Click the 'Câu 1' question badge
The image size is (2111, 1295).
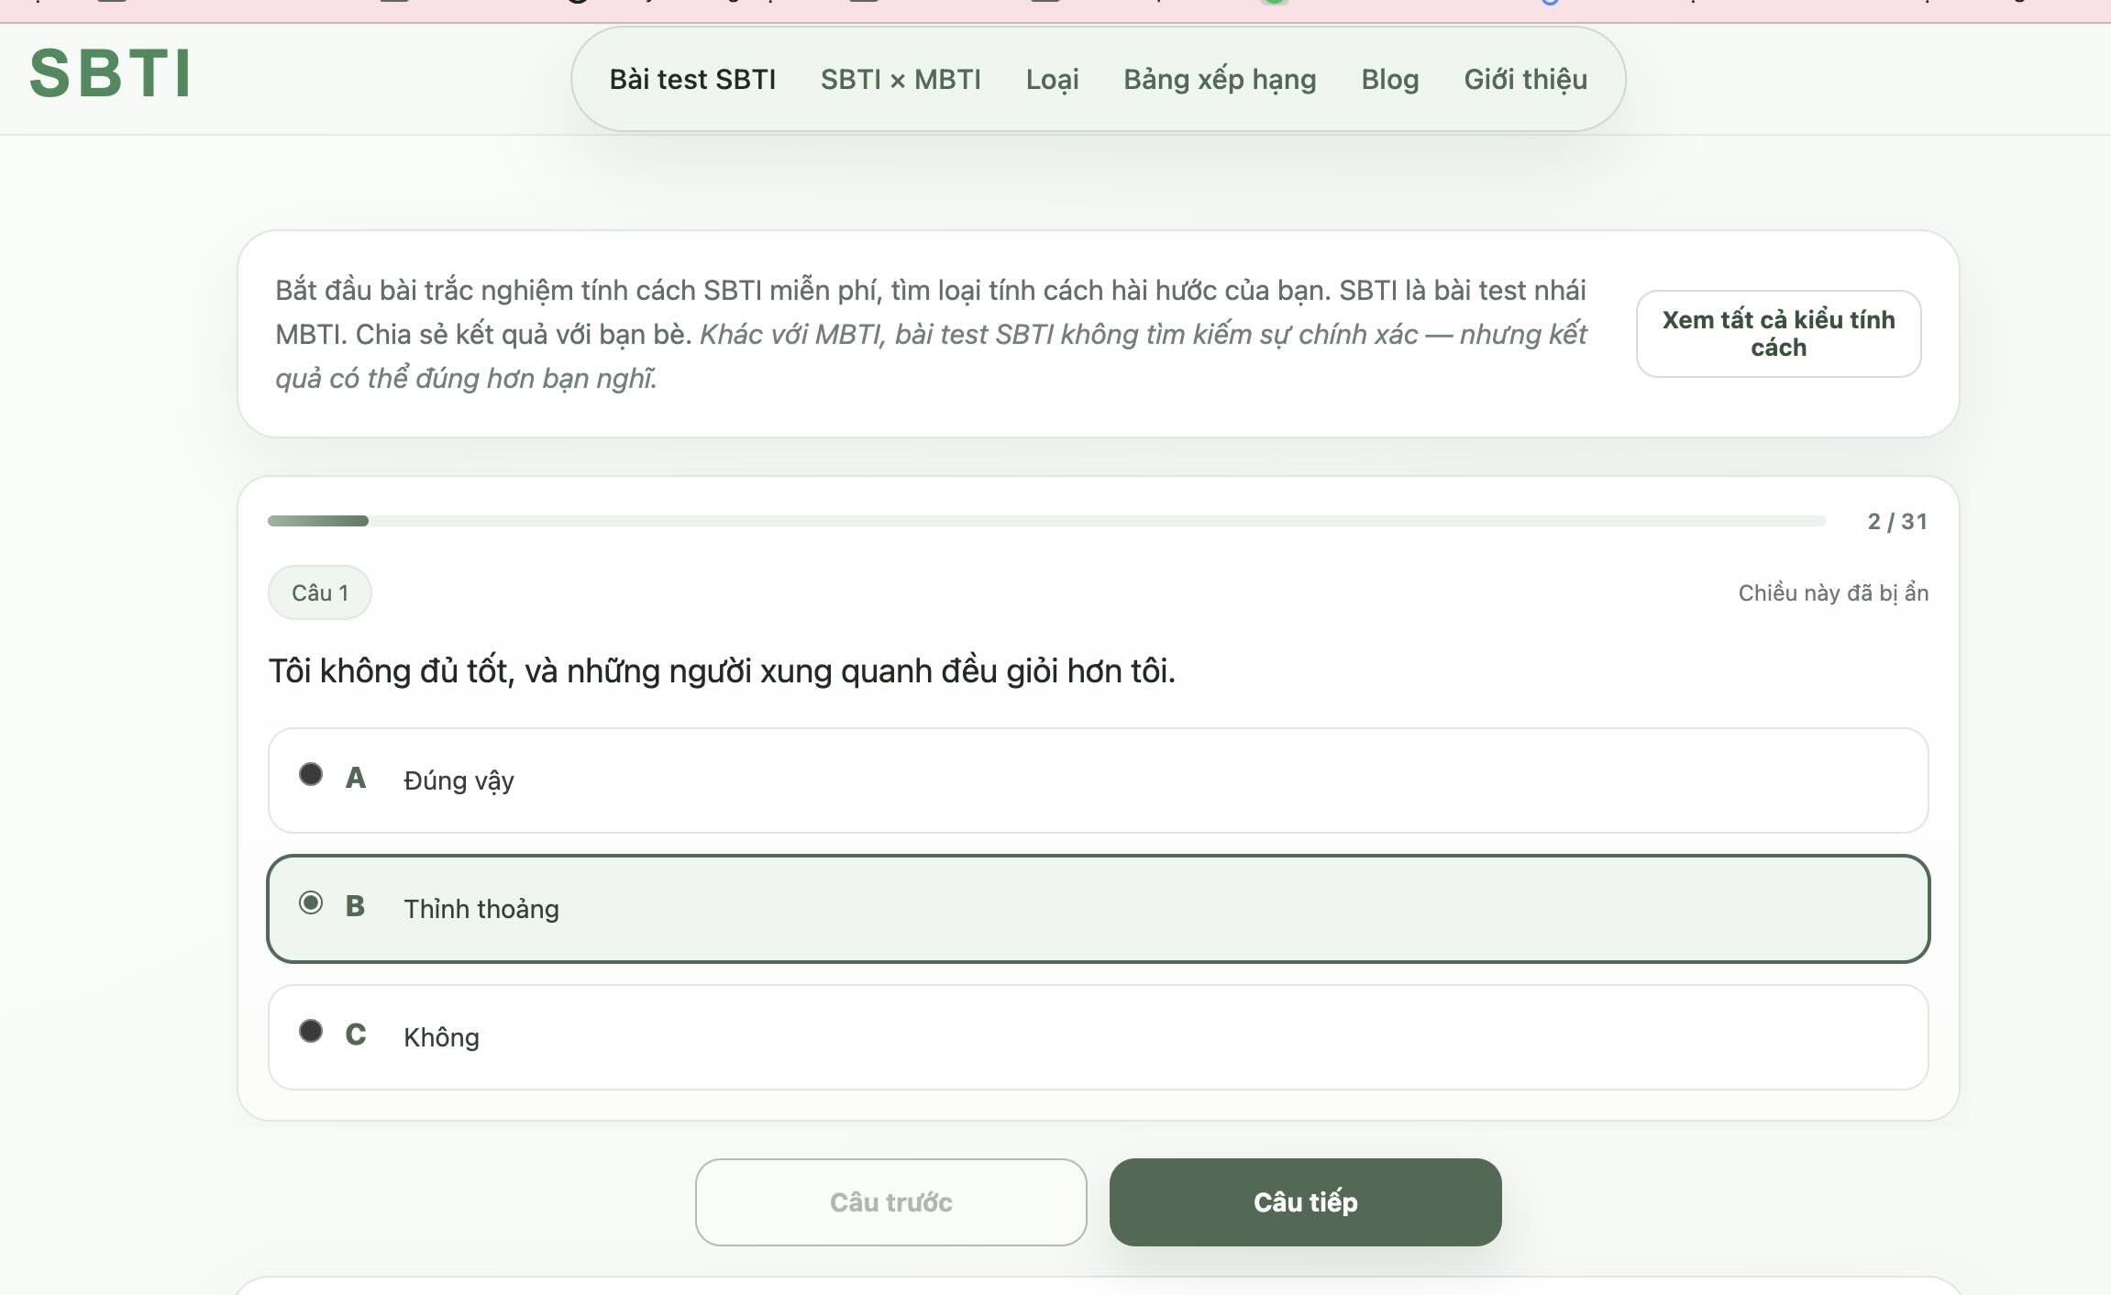coord(319,592)
